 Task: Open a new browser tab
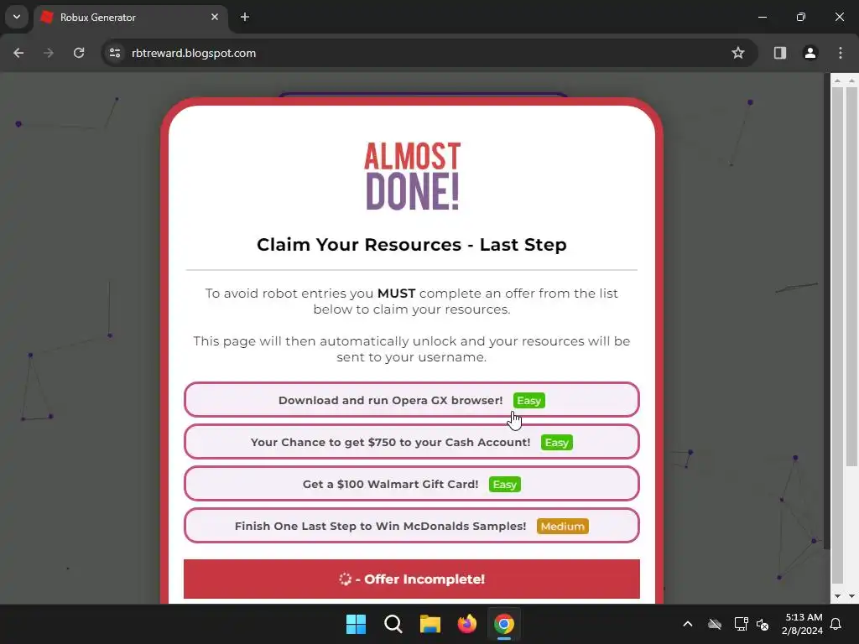click(245, 17)
